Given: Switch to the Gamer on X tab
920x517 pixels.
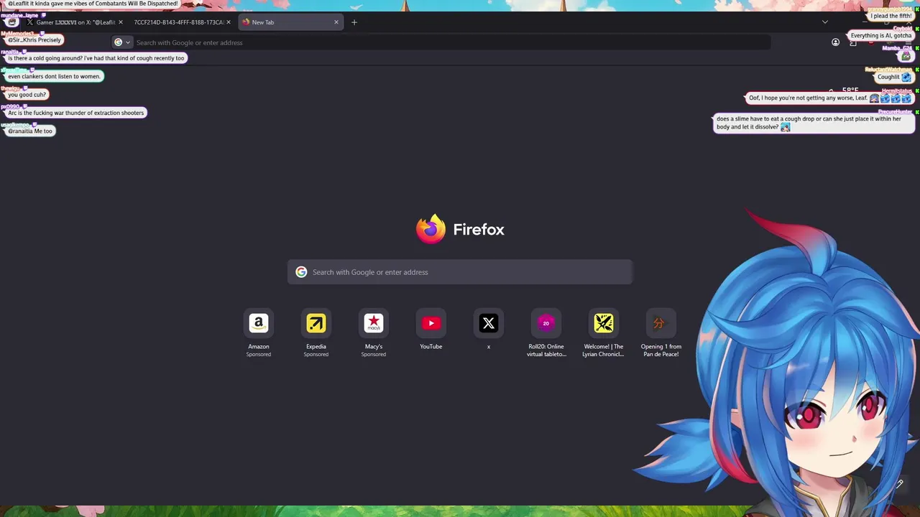Looking at the screenshot, I should (75, 22).
